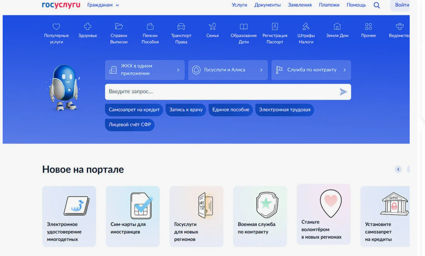This screenshot has height=256, width=425.
Task: Select Регистрация Паспорт category
Action: coord(274,32)
